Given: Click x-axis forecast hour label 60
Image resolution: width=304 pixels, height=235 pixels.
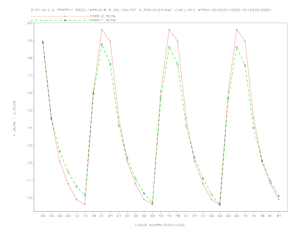Looking at the screenshot, I should [x=211, y=216].
